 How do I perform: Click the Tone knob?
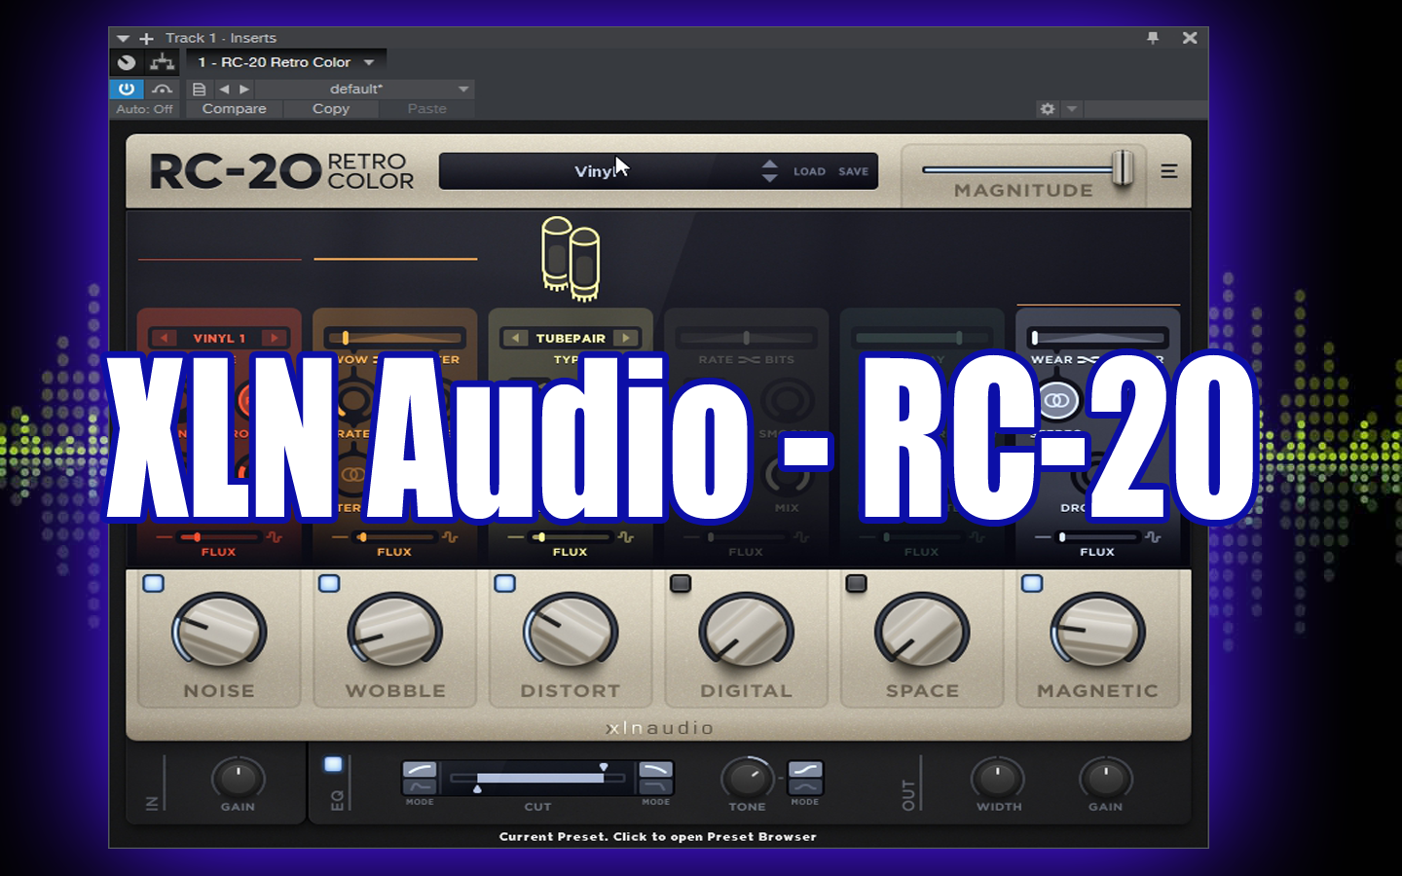[746, 778]
